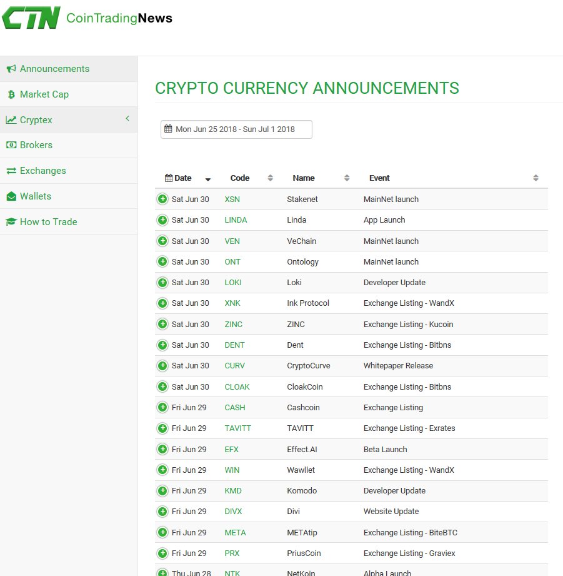Viewport: 563px width, 576px height.
Task: Click the plus icon for Divi row
Action: tap(162, 512)
